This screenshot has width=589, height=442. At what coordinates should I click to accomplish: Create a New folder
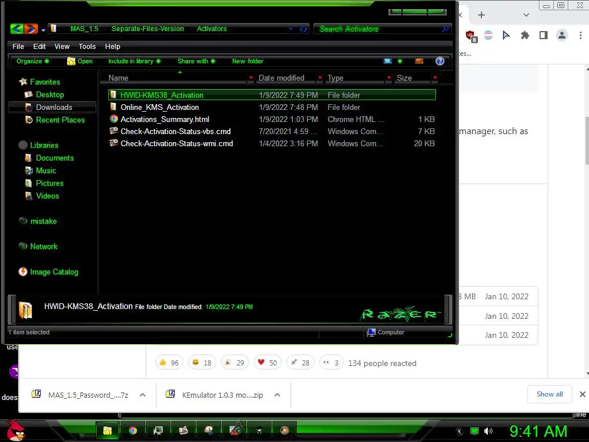coord(247,61)
